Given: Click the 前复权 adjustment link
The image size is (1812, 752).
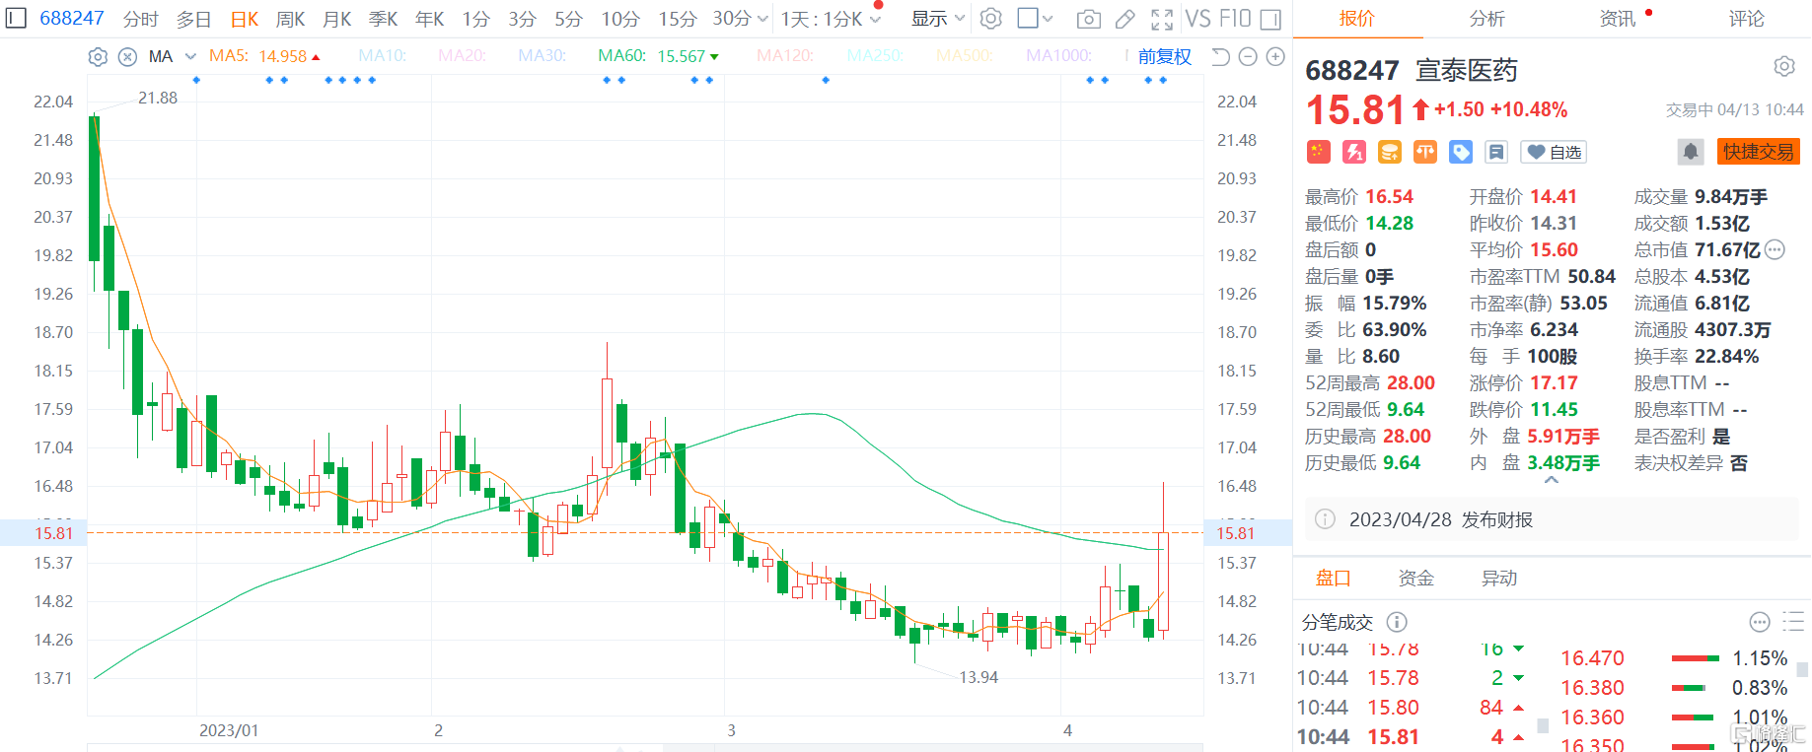Looking at the screenshot, I should (x=1164, y=57).
